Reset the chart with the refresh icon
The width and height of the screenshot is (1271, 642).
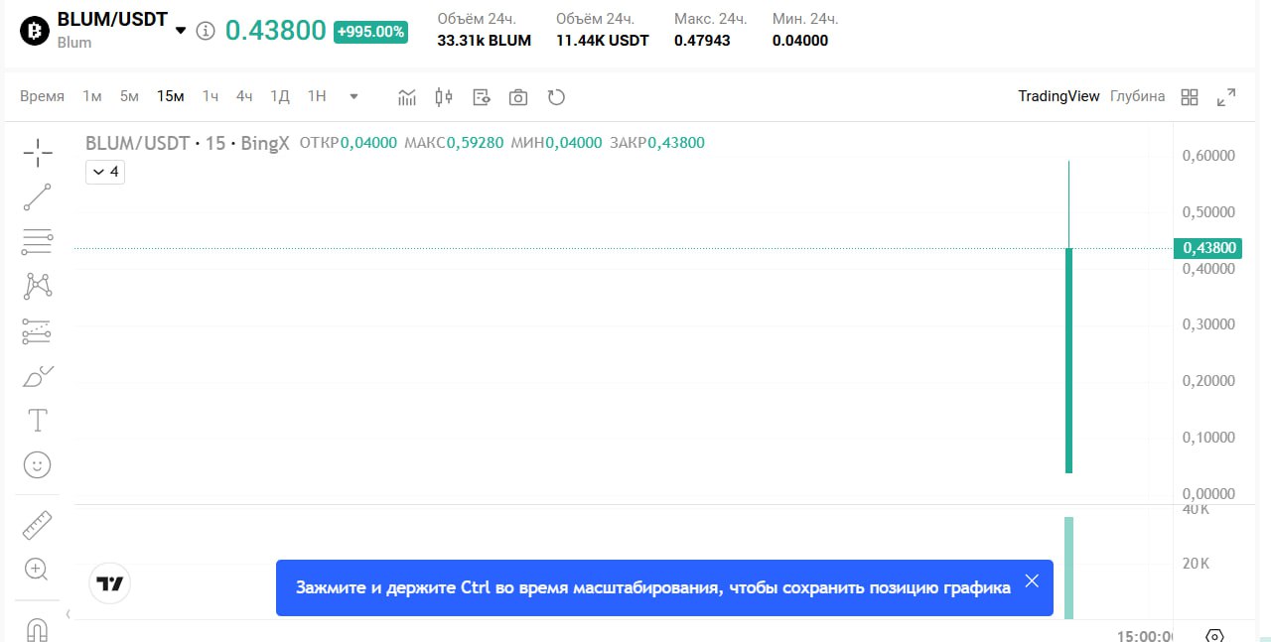556,96
